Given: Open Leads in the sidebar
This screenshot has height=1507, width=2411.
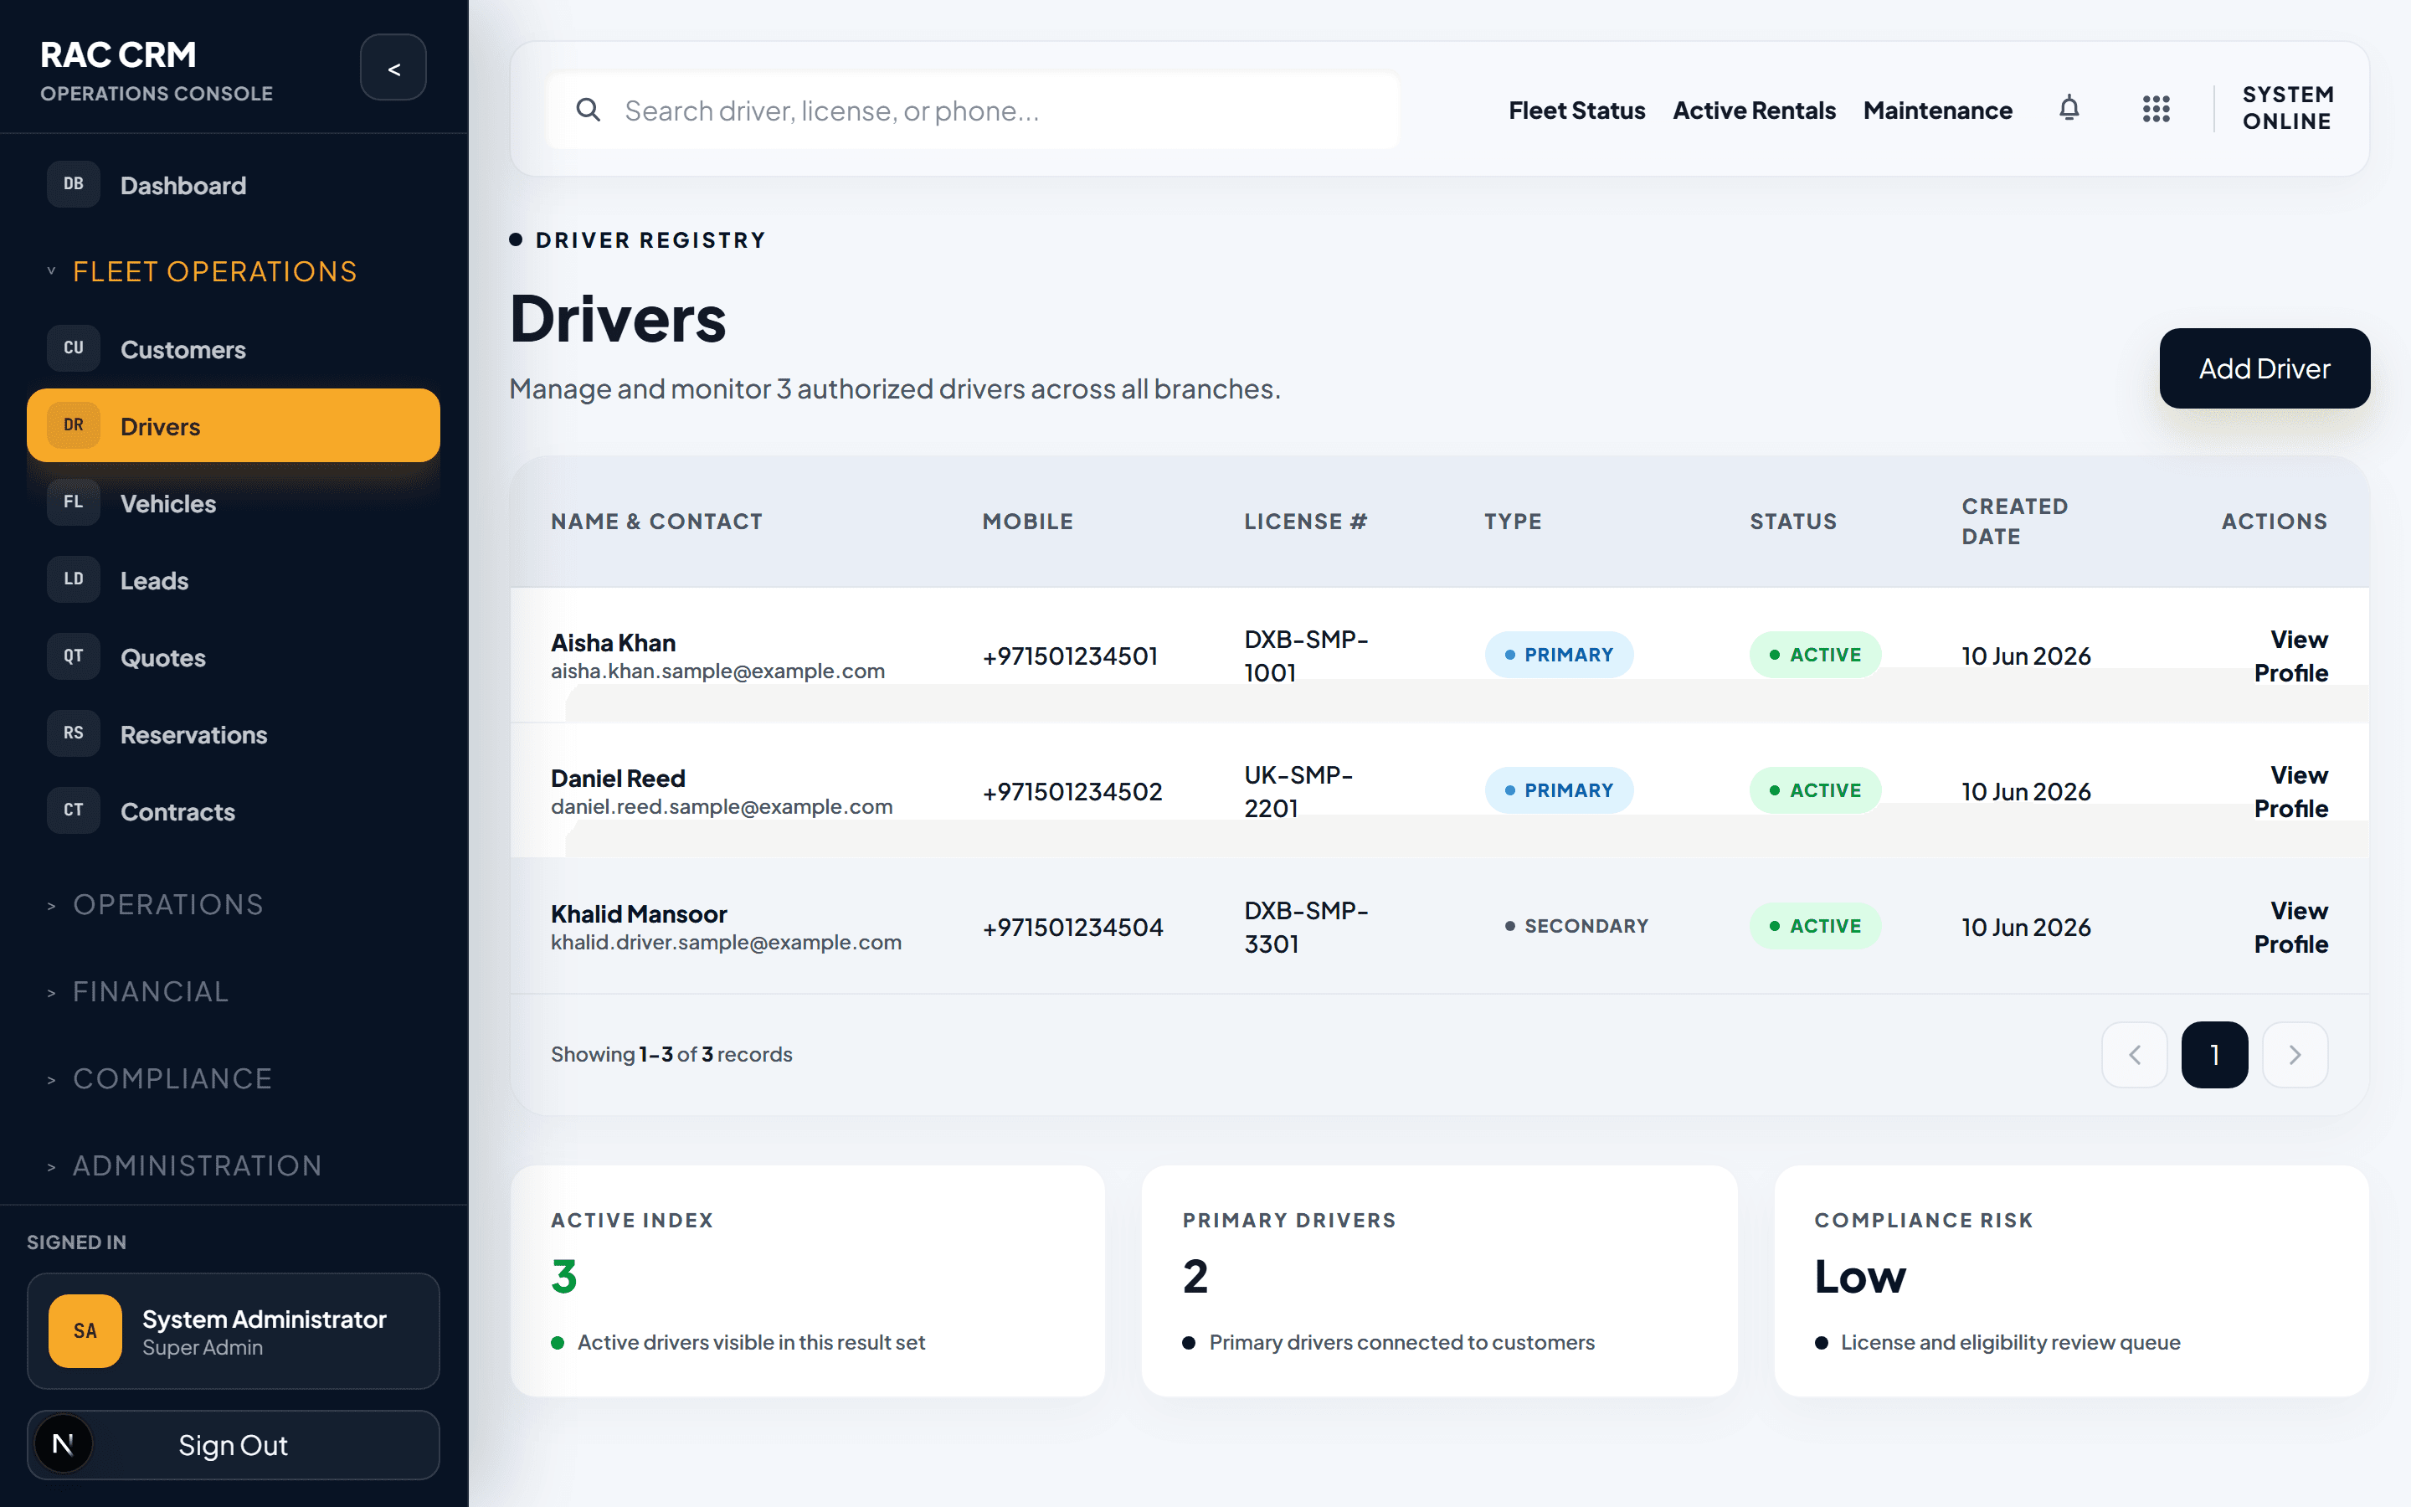Looking at the screenshot, I should tap(233, 581).
